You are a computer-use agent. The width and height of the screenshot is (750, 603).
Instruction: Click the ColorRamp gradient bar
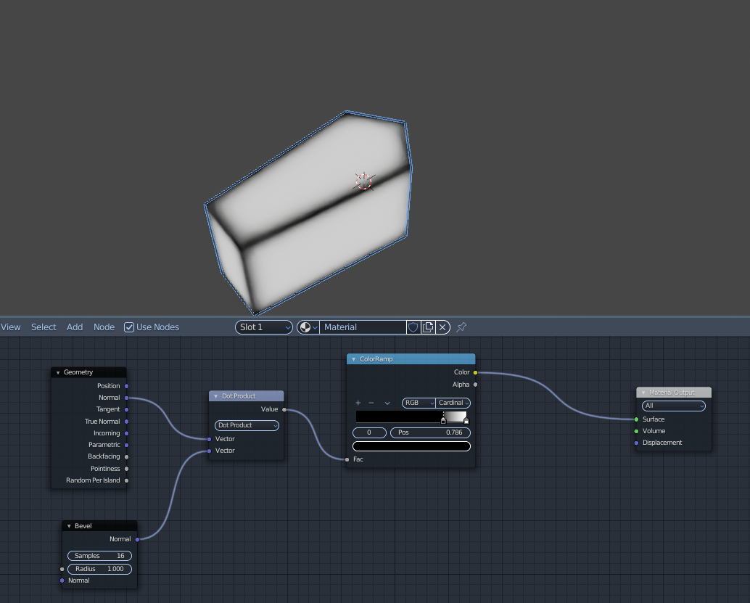411,417
